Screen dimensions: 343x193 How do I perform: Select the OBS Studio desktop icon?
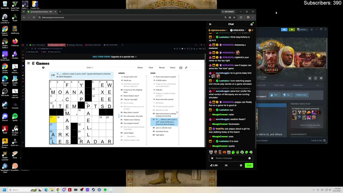click(5, 92)
